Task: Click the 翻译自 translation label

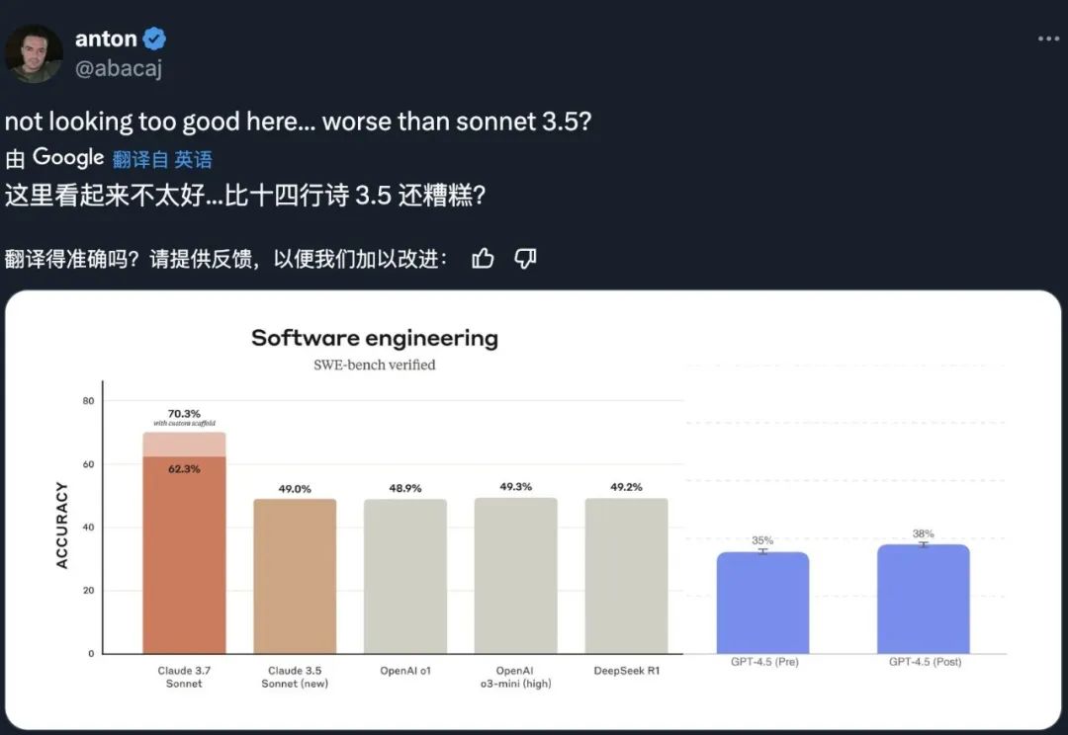Action: click(137, 158)
